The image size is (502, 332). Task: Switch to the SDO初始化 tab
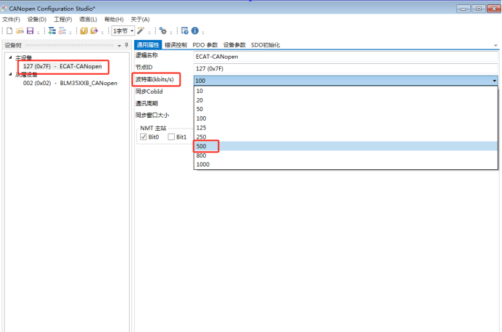266,45
